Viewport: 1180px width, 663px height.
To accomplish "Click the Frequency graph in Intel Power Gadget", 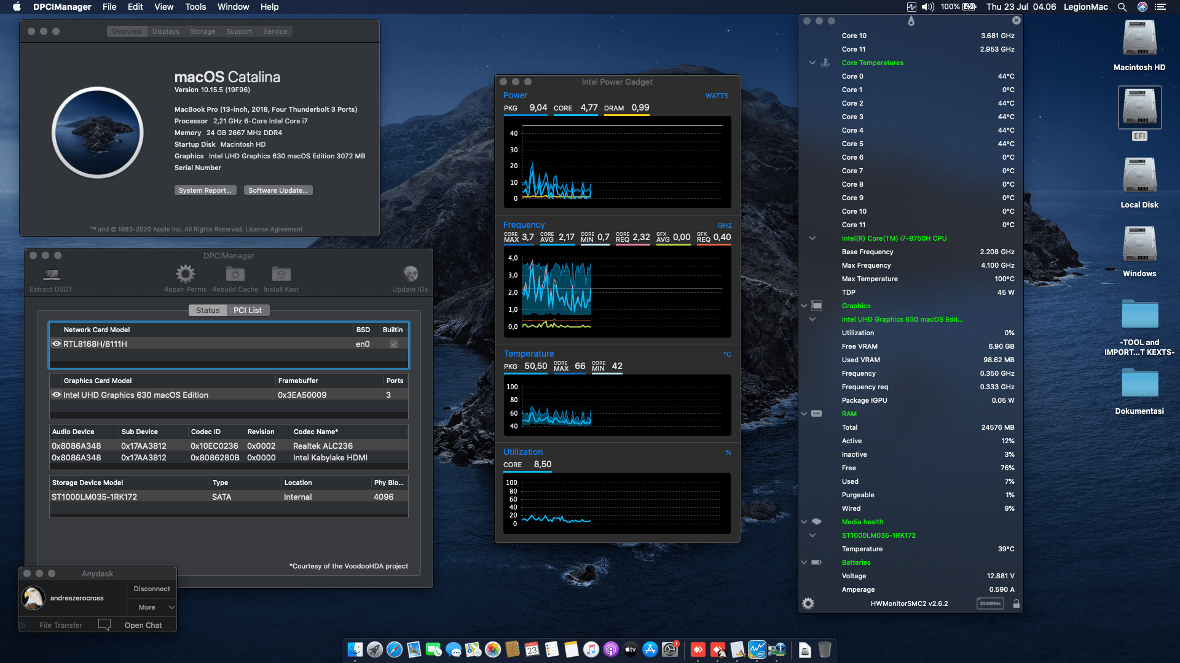I will [617, 292].
